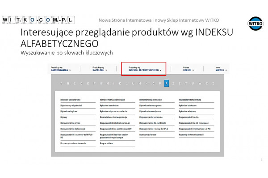Select letter A in the alphabet index
The width and height of the screenshot is (268, 178).
pos(61,84)
